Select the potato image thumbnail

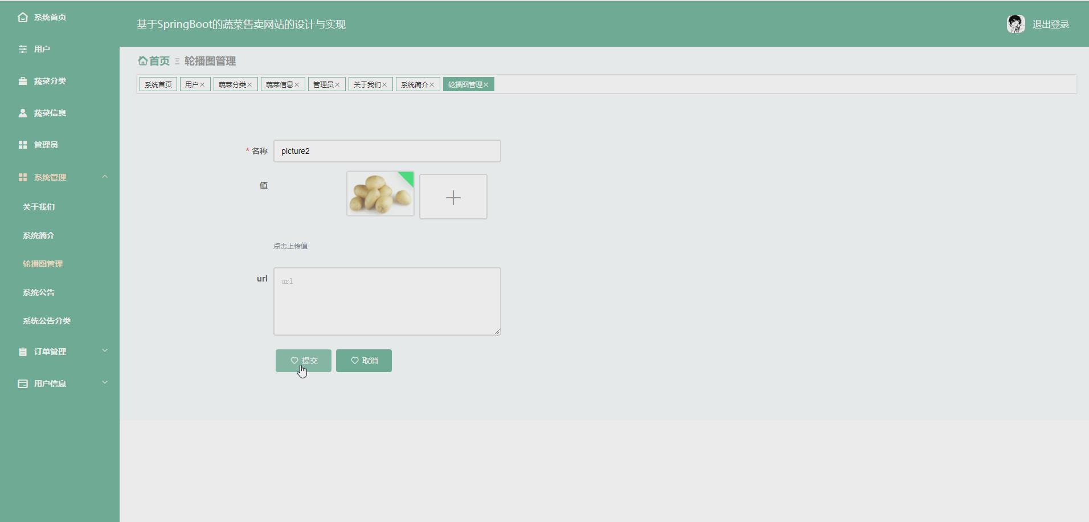click(380, 194)
